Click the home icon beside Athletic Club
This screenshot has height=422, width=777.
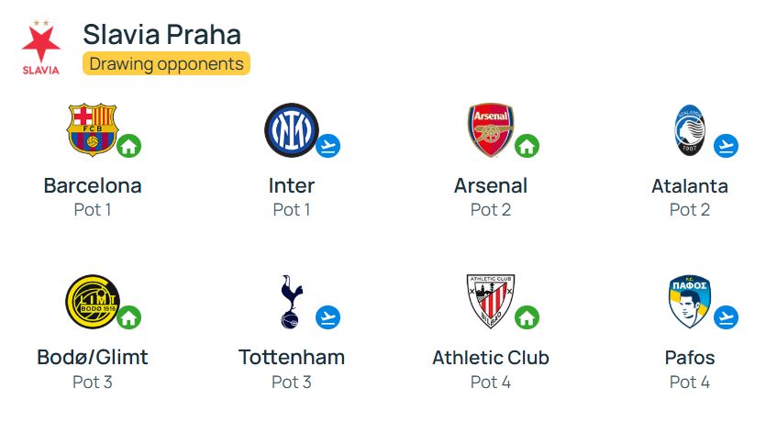[527, 317]
